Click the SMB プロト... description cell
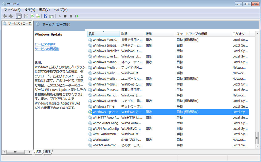261x162 pixels. coord(131,140)
